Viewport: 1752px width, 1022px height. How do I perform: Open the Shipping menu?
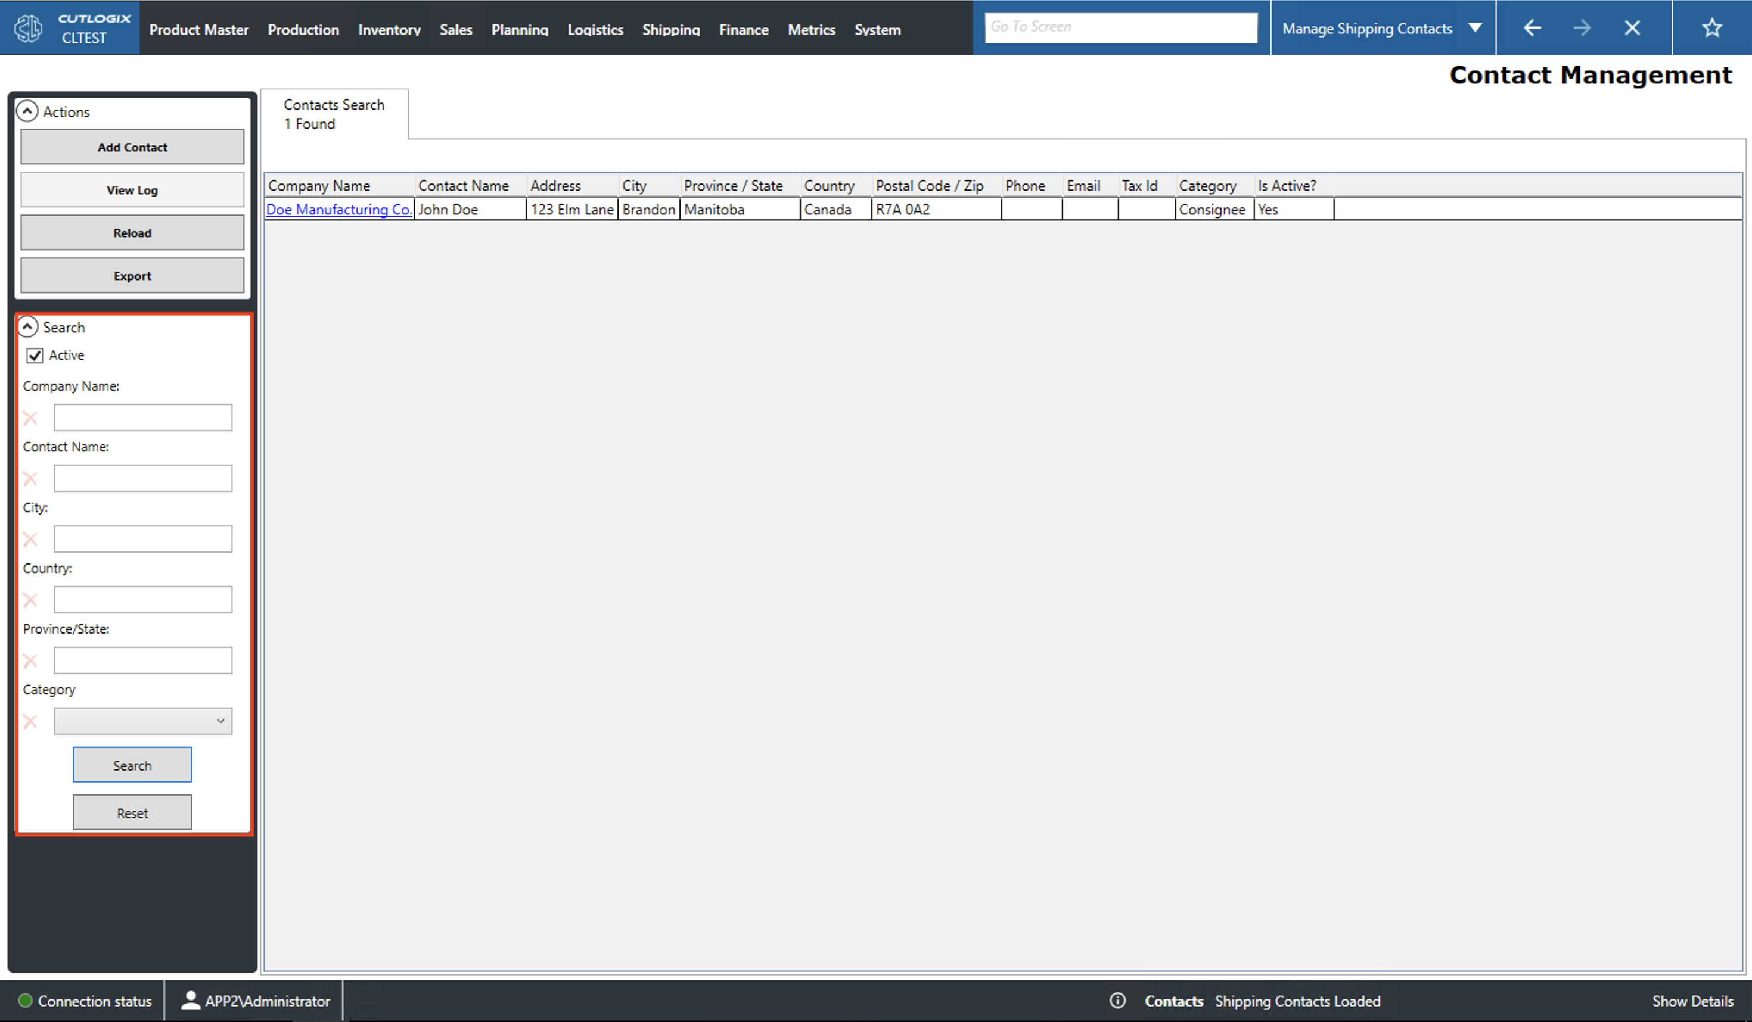click(x=670, y=29)
